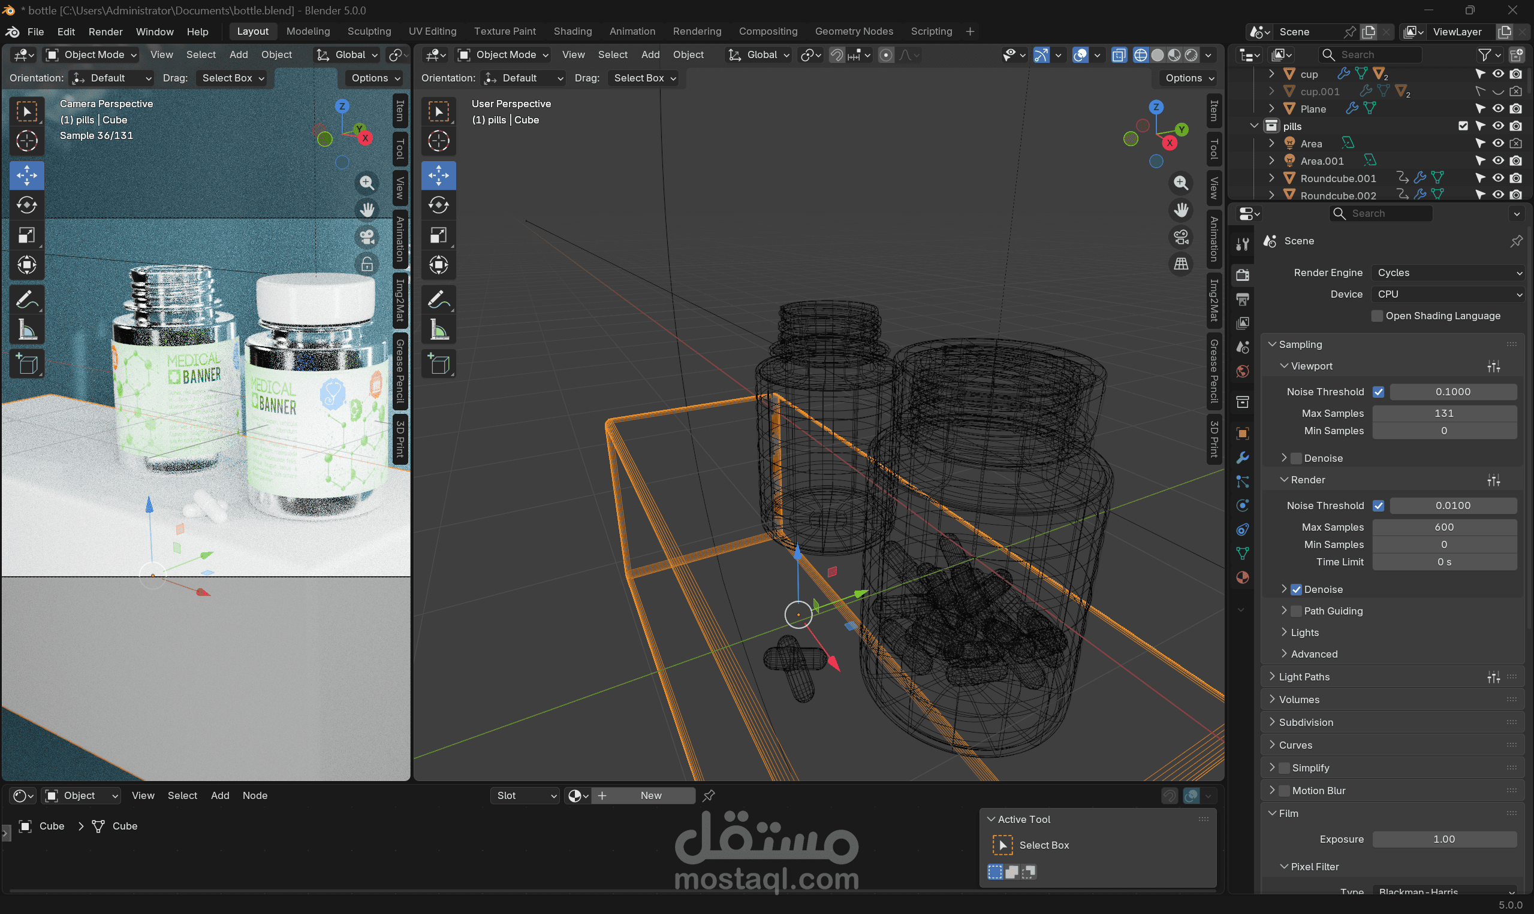Toggle the Transform tool in right viewport

[x=438, y=265]
